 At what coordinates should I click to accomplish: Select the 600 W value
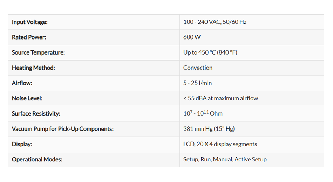(192, 37)
